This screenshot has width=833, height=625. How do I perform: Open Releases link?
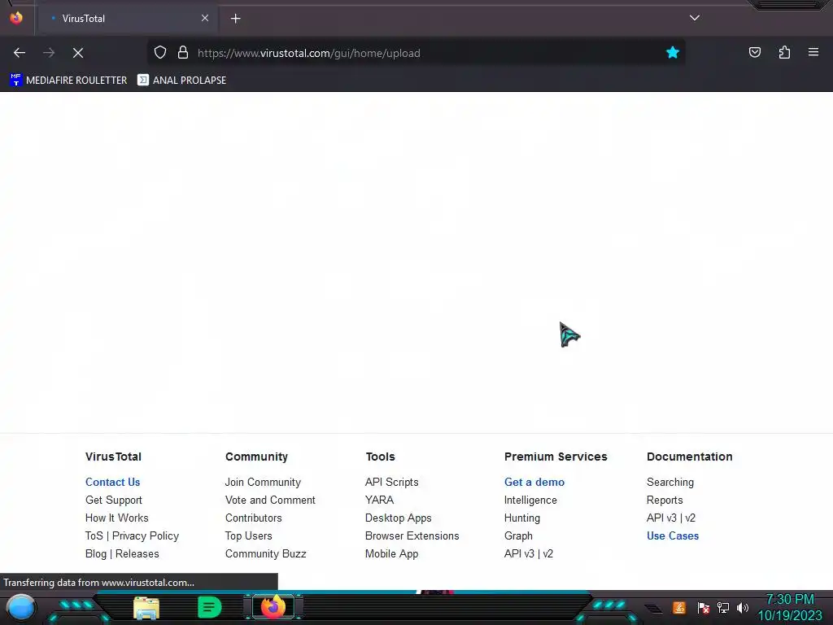click(137, 553)
